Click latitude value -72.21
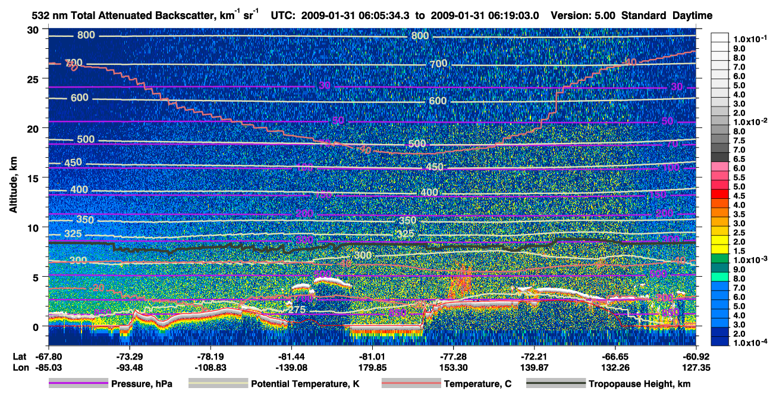The image size is (773, 397). click(535, 357)
